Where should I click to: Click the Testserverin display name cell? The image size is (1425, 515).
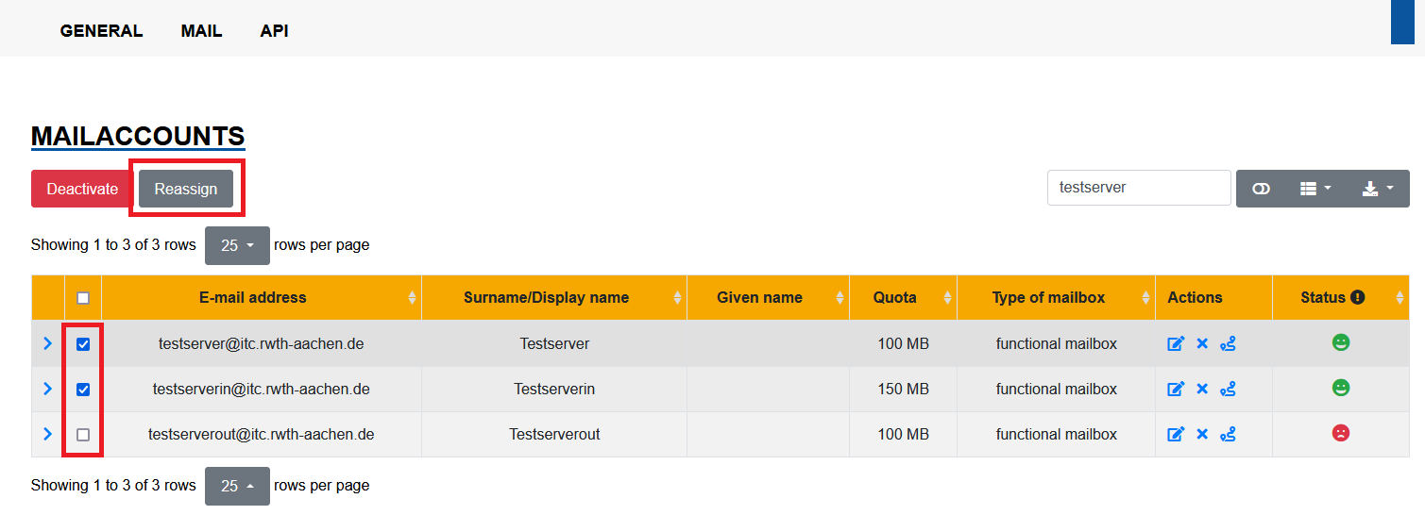point(554,390)
